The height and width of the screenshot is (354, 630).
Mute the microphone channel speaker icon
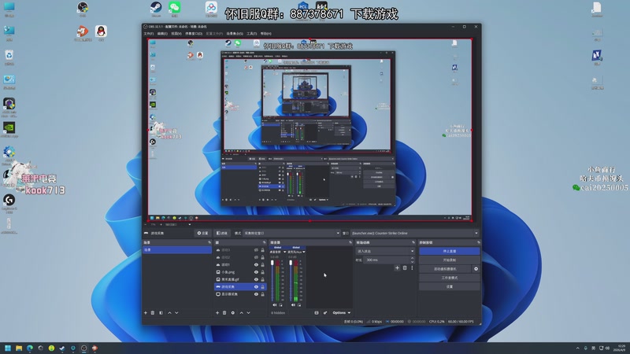point(293,305)
